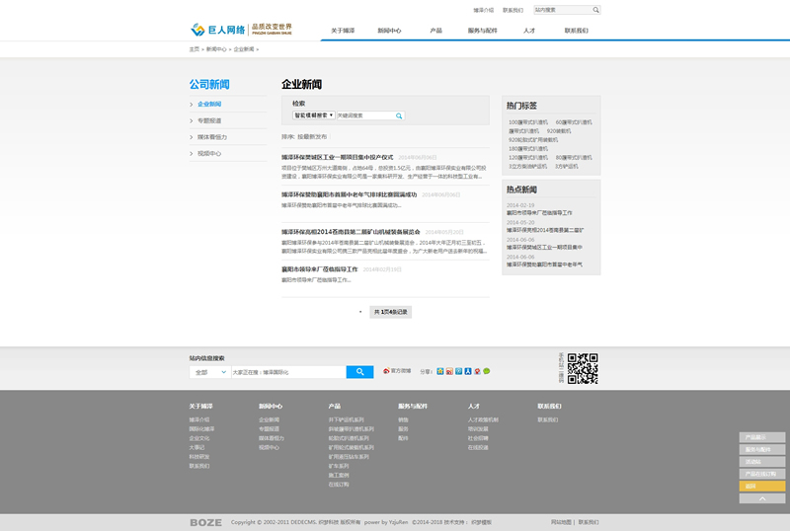
Task: Click the search icon in the 检索 keyword field
Action: [399, 115]
